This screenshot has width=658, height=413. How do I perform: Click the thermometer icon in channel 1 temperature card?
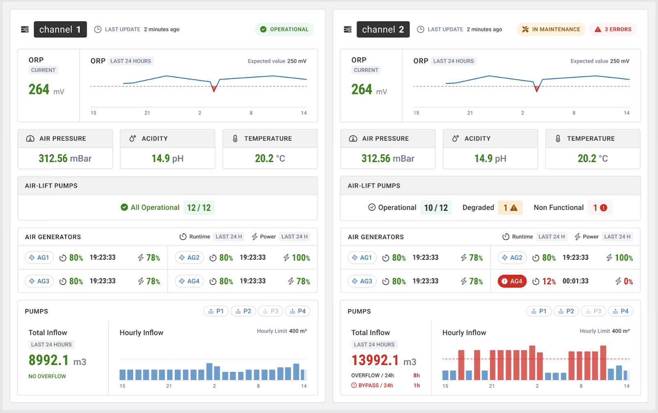pos(235,139)
